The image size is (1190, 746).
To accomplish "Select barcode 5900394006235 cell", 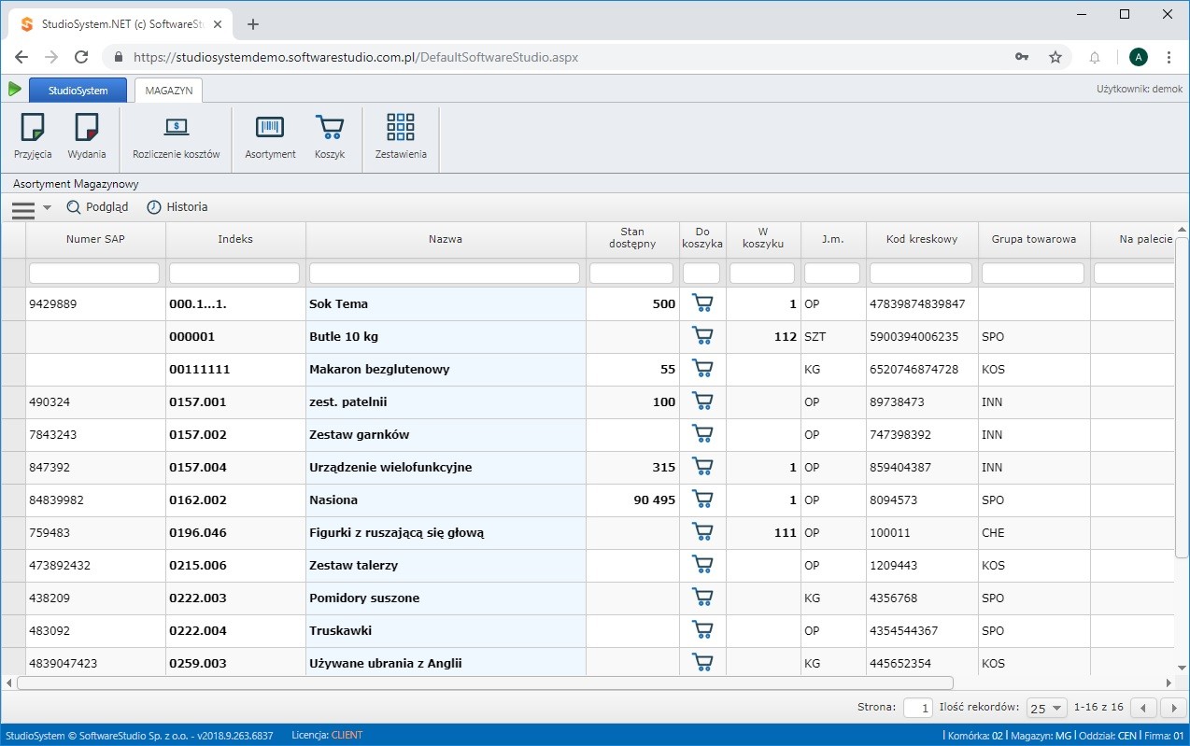I will (922, 336).
